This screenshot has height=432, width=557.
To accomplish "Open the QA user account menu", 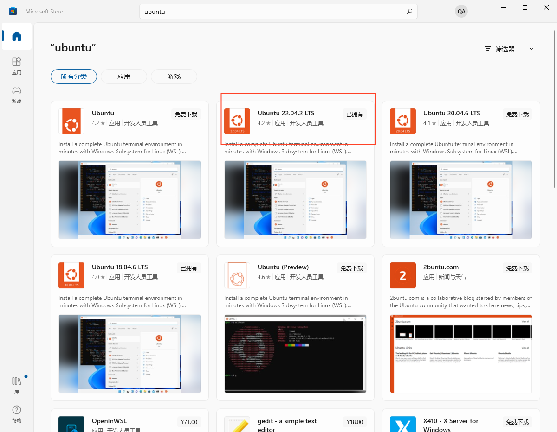I will [461, 11].
